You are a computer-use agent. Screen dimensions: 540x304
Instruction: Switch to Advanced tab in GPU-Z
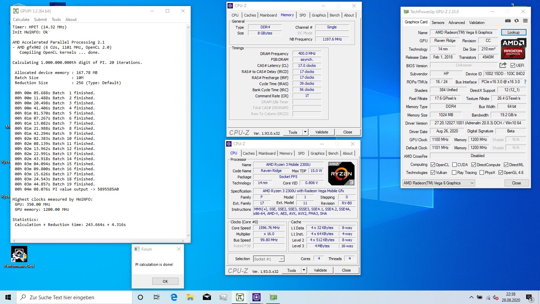(x=457, y=23)
